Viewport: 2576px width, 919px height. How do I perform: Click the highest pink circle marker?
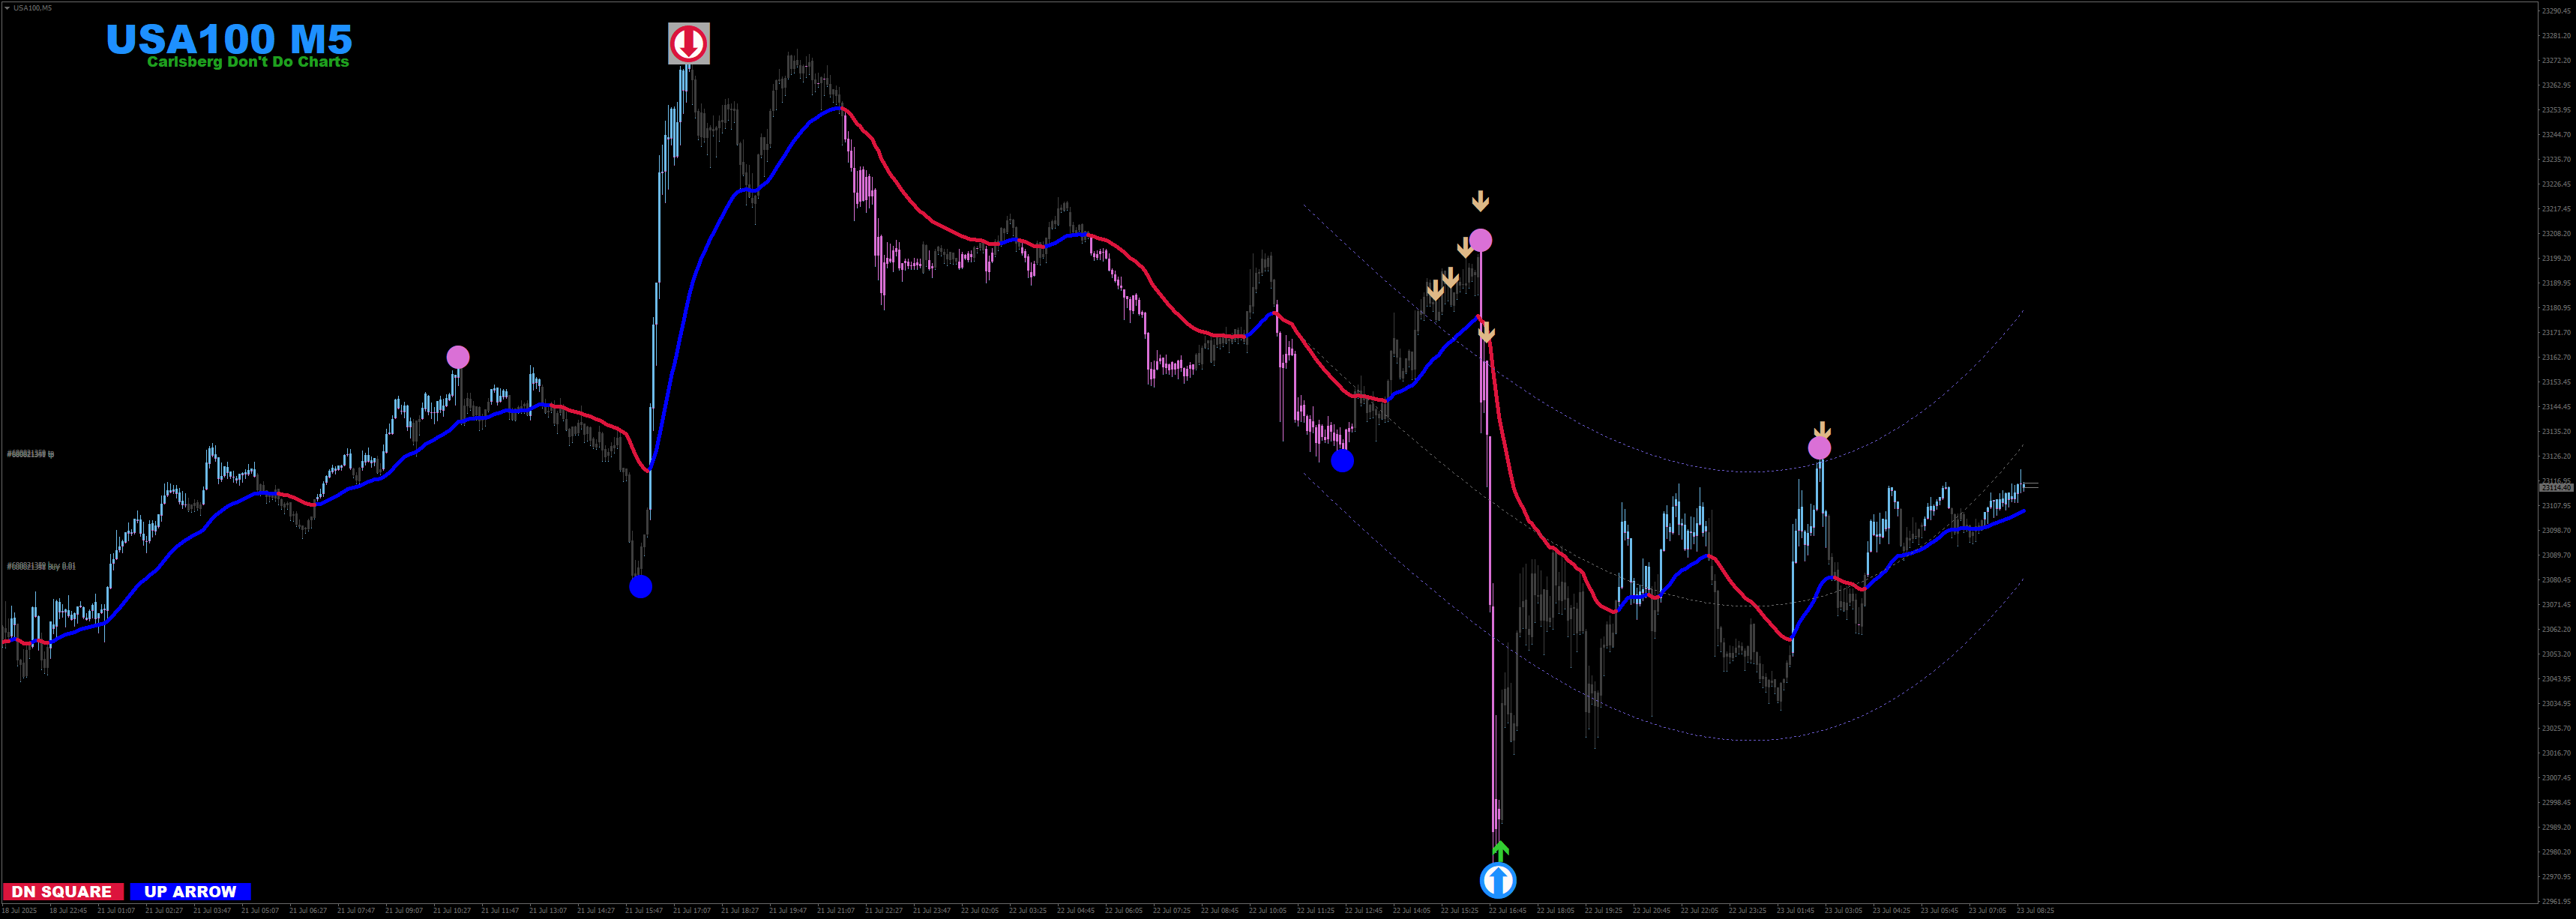click(1480, 240)
